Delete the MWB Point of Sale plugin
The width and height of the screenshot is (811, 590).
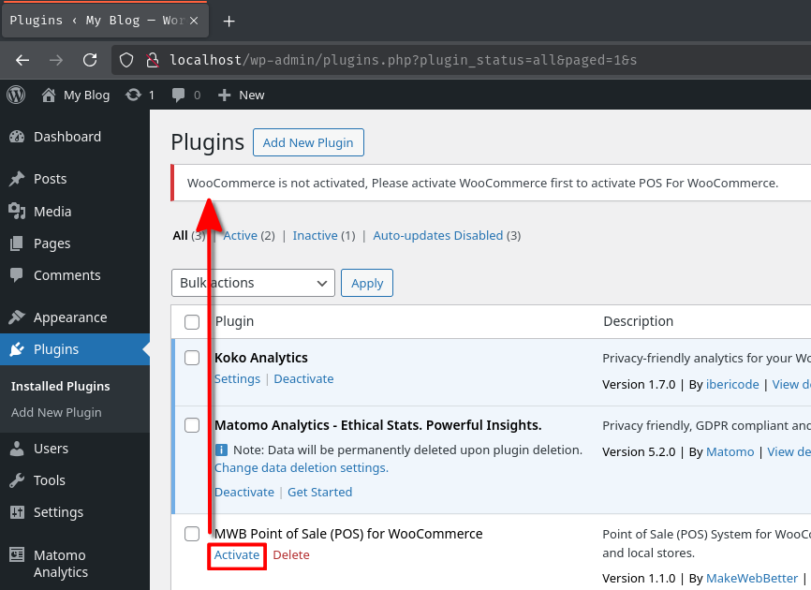[291, 554]
